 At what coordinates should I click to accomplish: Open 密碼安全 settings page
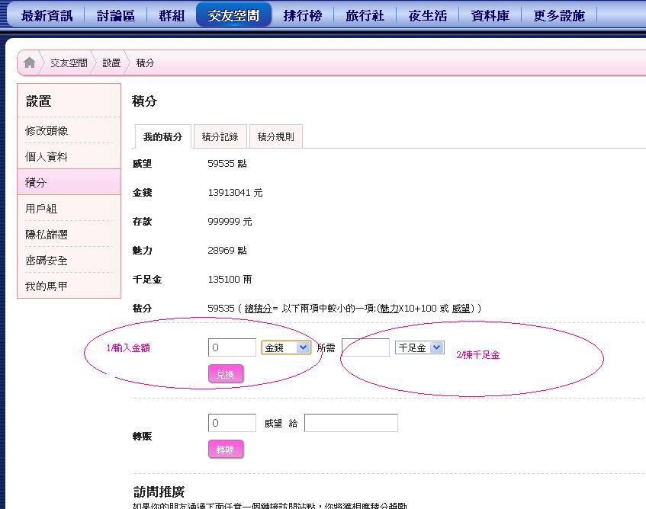[47, 261]
